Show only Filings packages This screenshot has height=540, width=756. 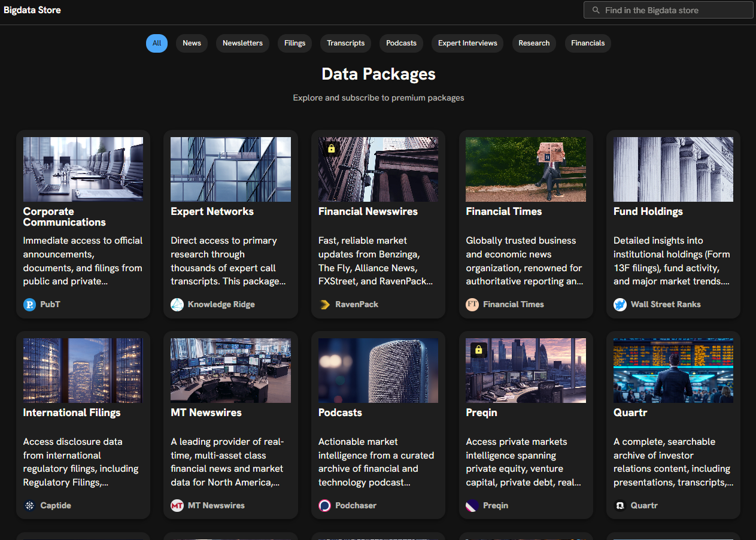click(x=294, y=43)
